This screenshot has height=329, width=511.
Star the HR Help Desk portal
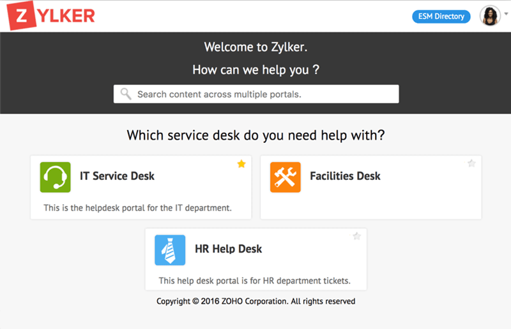357,236
